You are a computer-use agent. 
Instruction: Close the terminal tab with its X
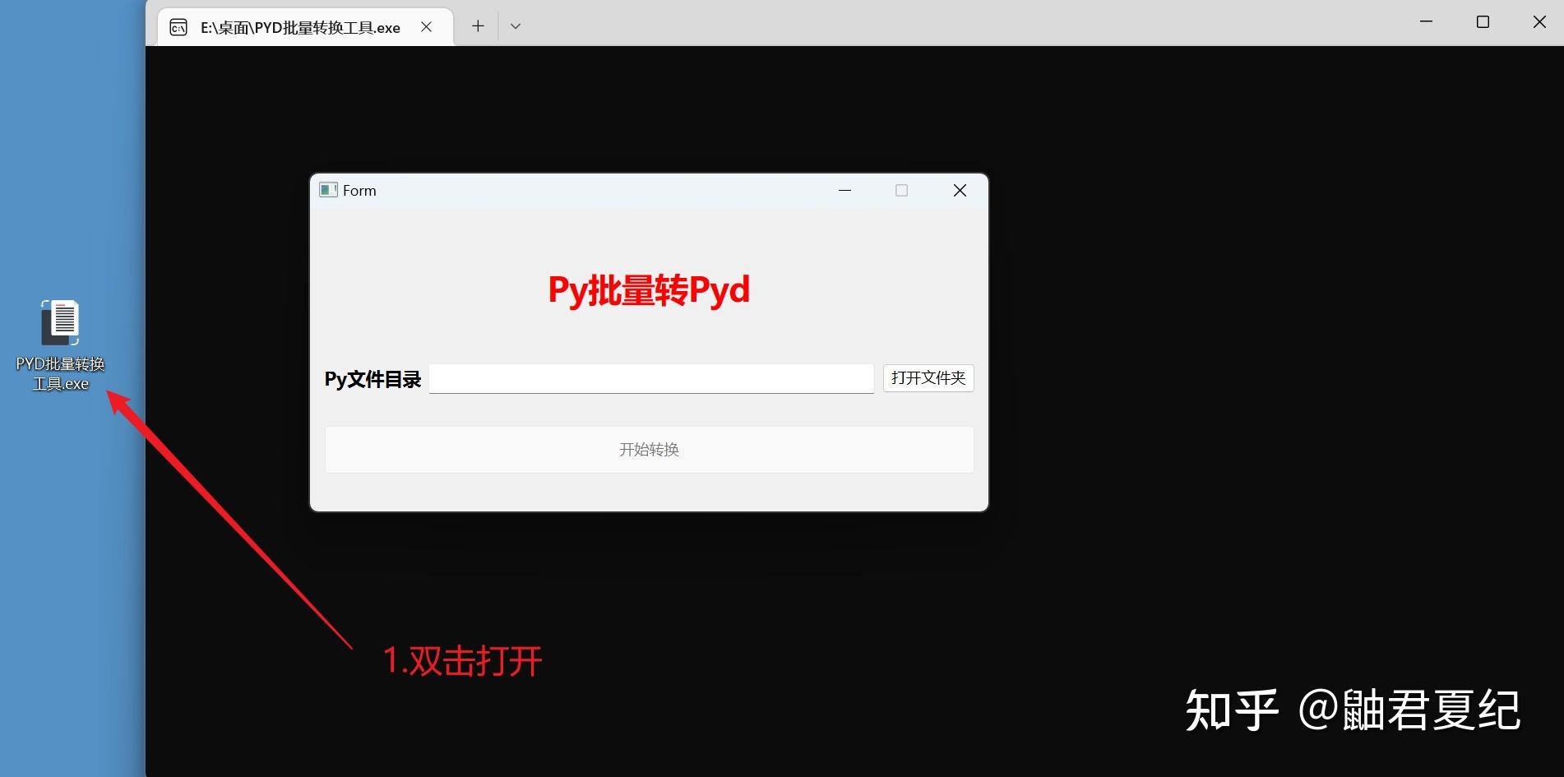coord(426,25)
